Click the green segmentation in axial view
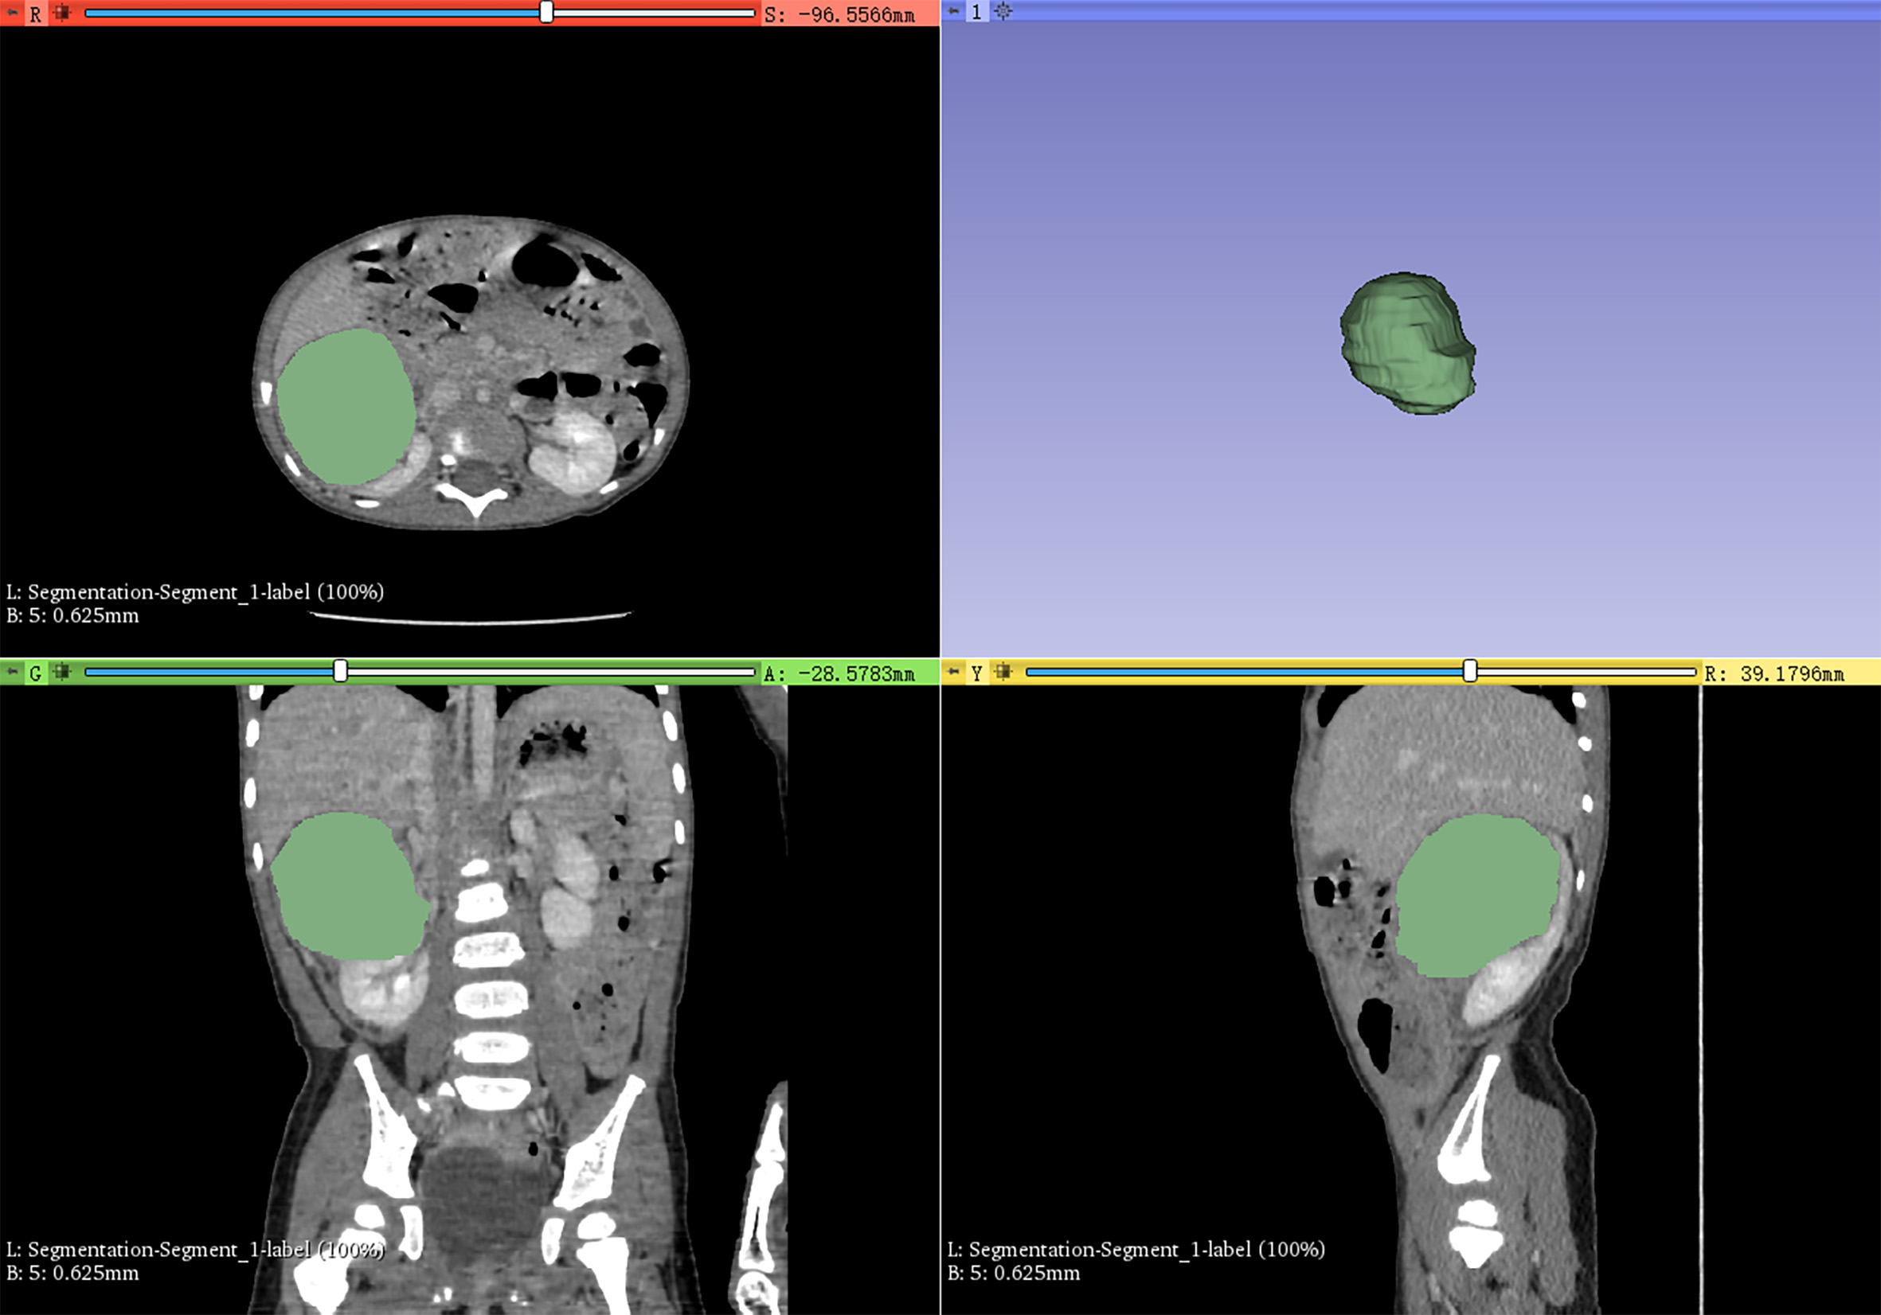The width and height of the screenshot is (1881, 1315). tap(346, 408)
